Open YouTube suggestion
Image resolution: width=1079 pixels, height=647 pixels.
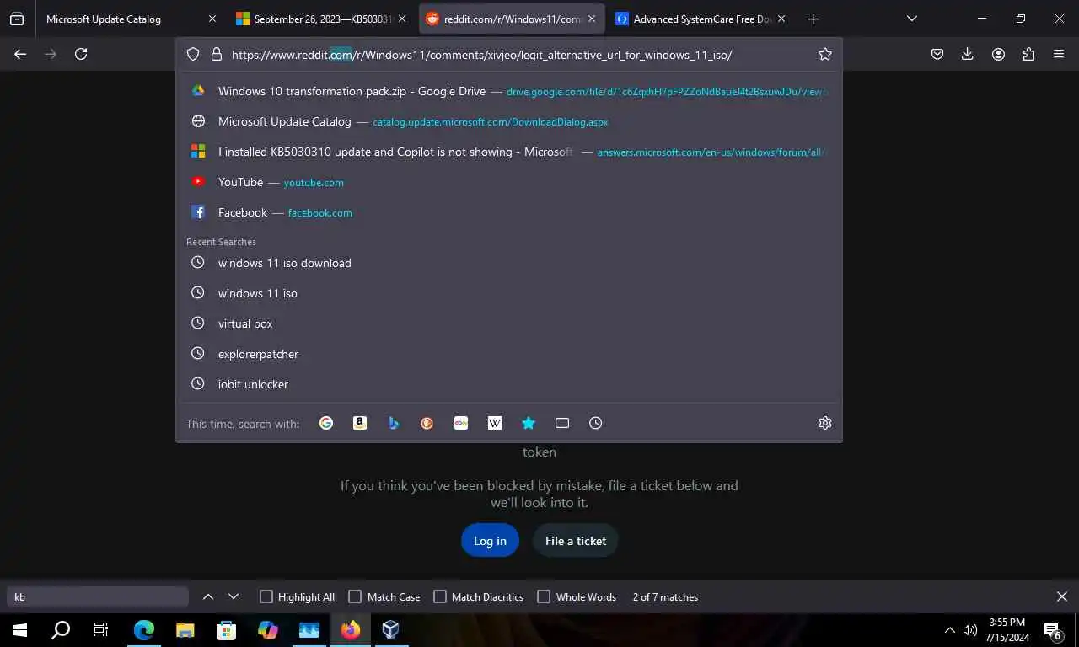coord(509,182)
